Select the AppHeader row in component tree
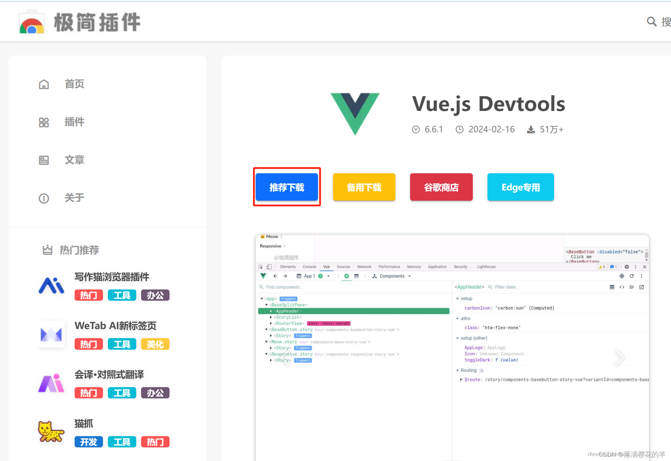671x461 pixels. click(x=354, y=311)
